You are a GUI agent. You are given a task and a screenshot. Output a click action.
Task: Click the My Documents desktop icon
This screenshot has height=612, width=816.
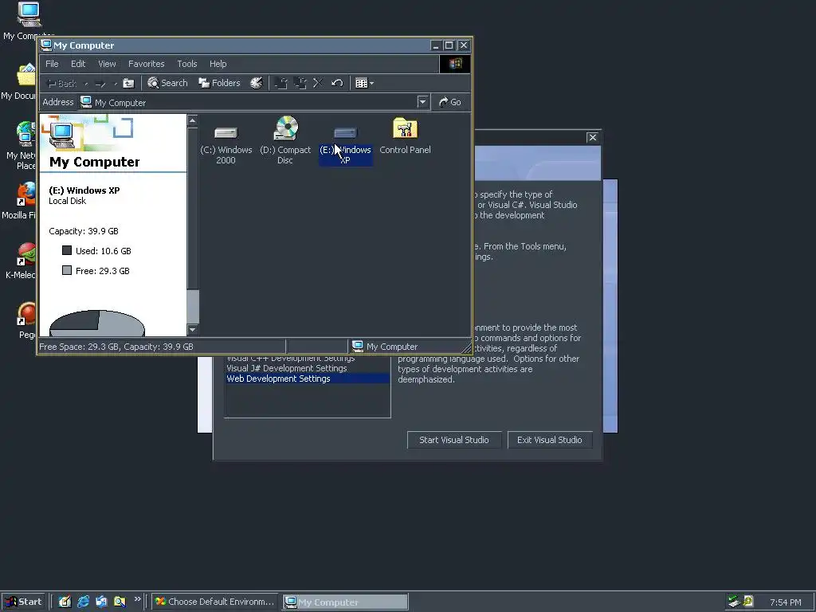coord(20,82)
